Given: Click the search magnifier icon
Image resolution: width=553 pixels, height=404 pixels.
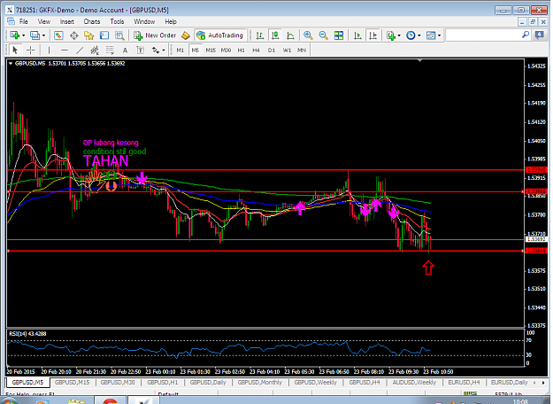Looking at the screenshot, I should coord(526,35).
